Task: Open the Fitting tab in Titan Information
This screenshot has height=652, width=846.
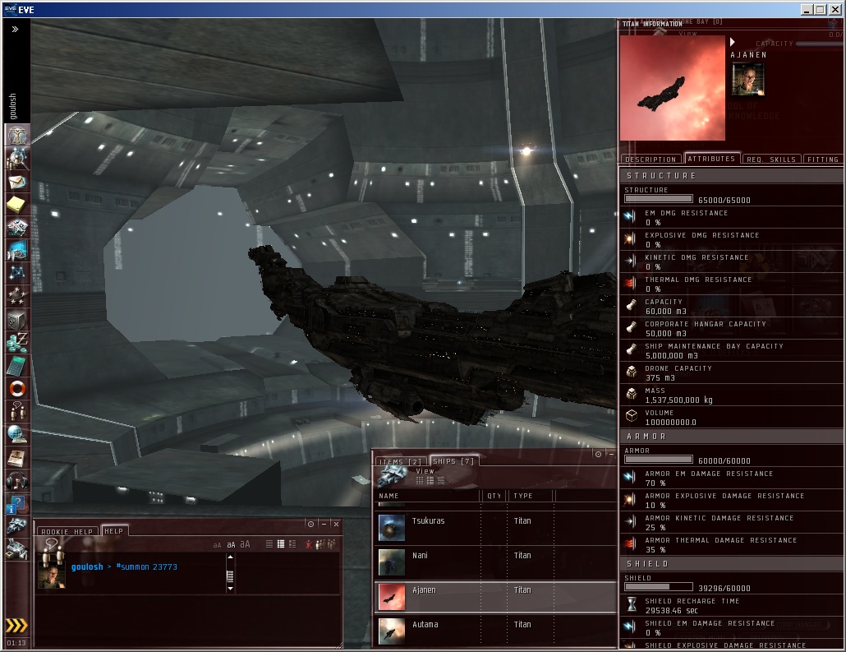Action: [x=823, y=160]
